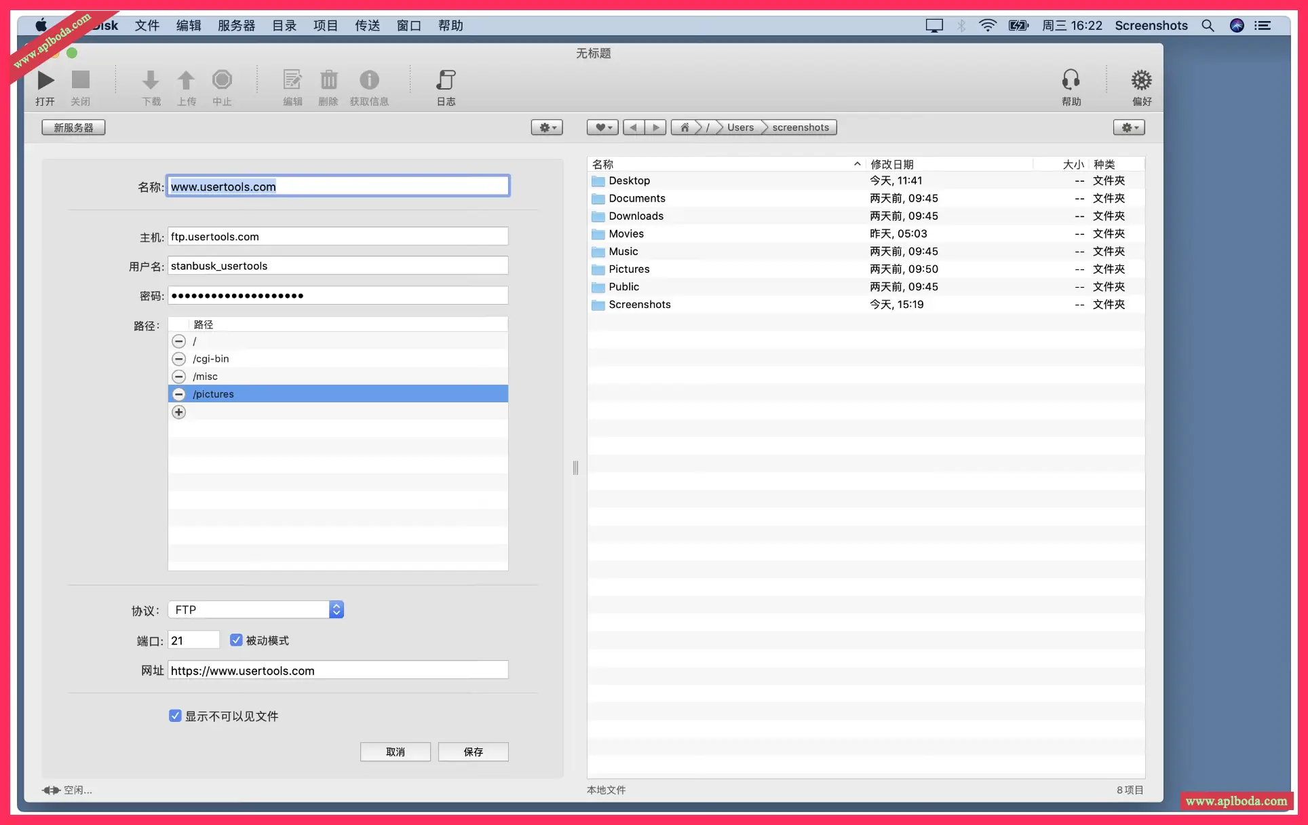
Task: Open Notification Center list icon
Action: pyautogui.click(x=1263, y=26)
